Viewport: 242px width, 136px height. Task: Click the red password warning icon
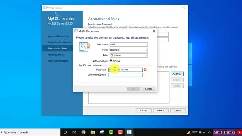point(145,70)
